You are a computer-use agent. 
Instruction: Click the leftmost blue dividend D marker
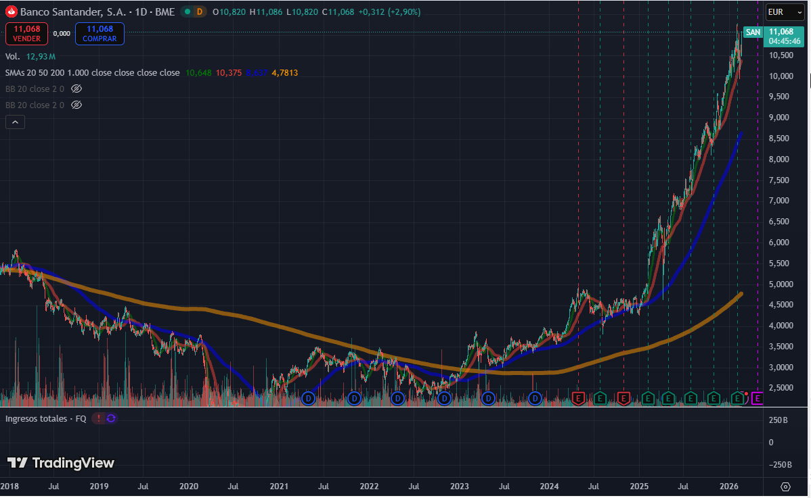point(309,399)
